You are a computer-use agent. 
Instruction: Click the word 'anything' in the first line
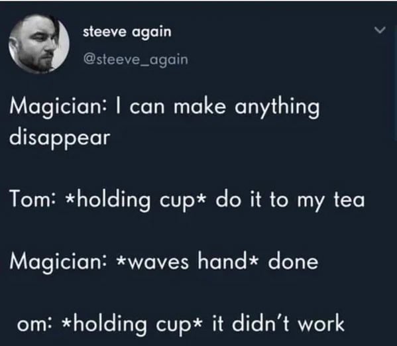click(x=277, y=108)
